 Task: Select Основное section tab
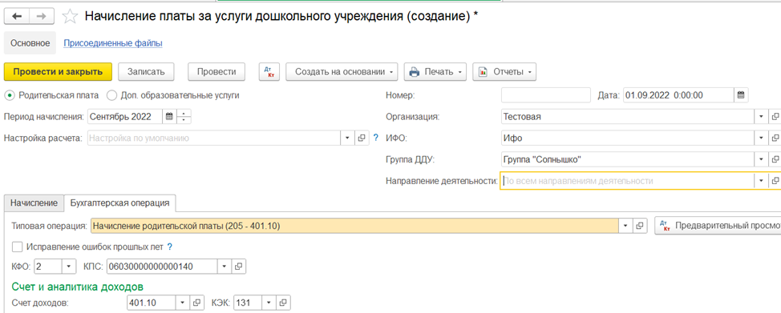(30, 43)
